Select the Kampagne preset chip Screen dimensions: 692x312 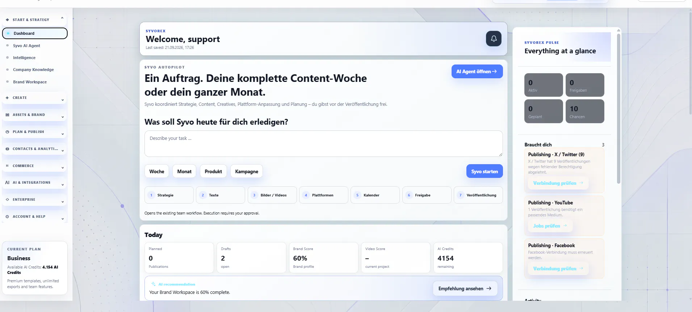(247, 171)
